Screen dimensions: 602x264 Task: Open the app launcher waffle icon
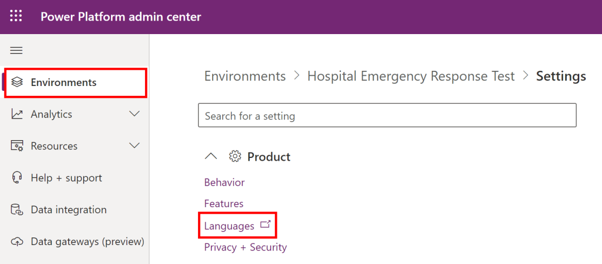click(x=16, y=16)
